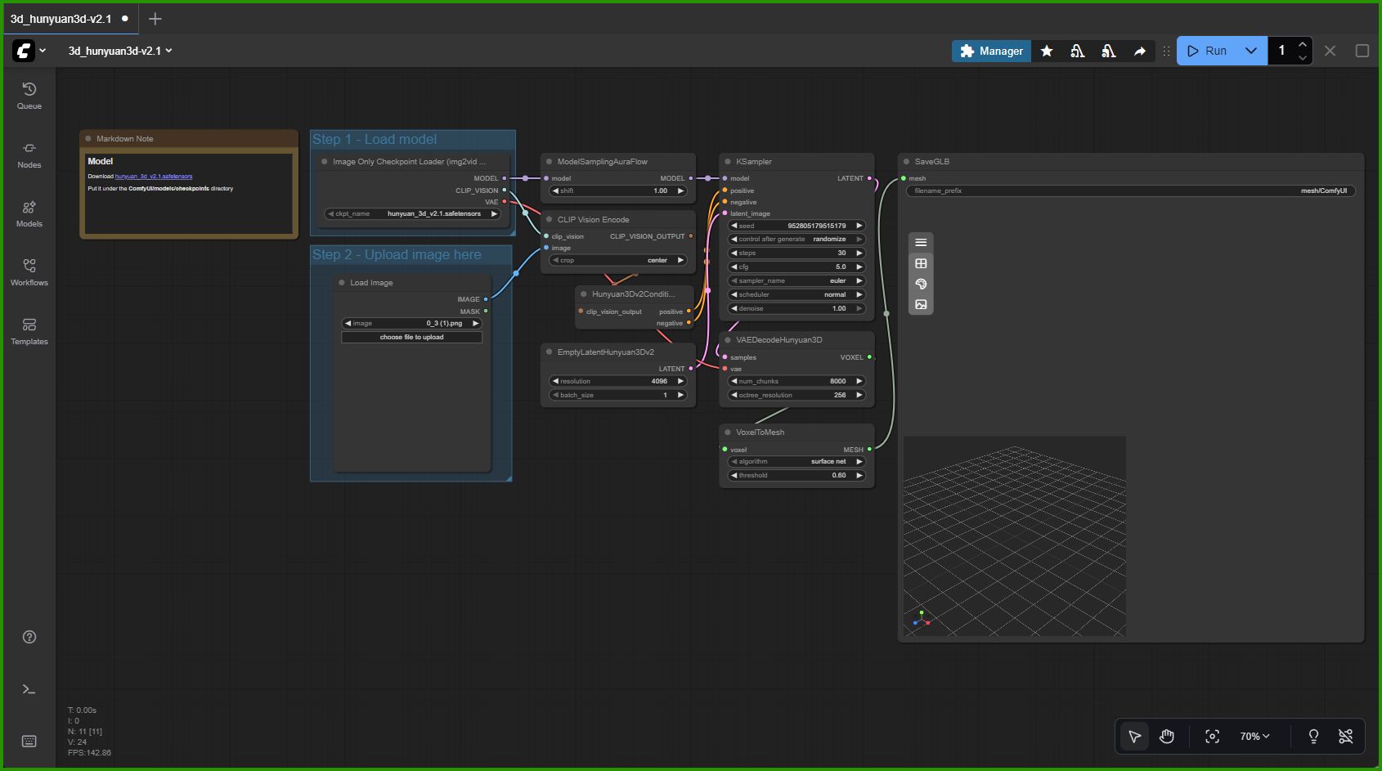Open the Models library sidebar

(x=29, y=213)
